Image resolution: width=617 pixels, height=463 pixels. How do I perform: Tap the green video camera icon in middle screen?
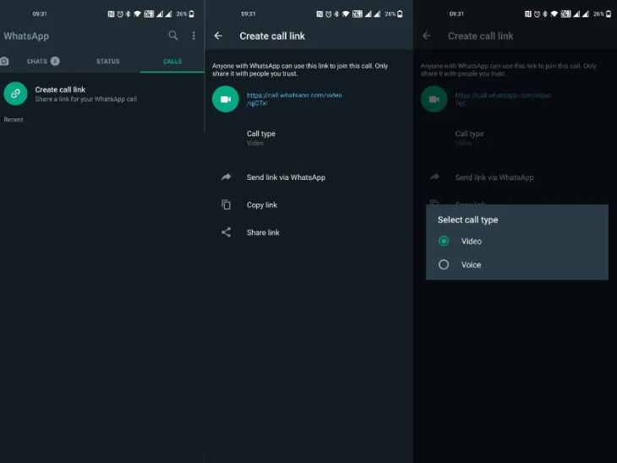click(x=226, y=99)
